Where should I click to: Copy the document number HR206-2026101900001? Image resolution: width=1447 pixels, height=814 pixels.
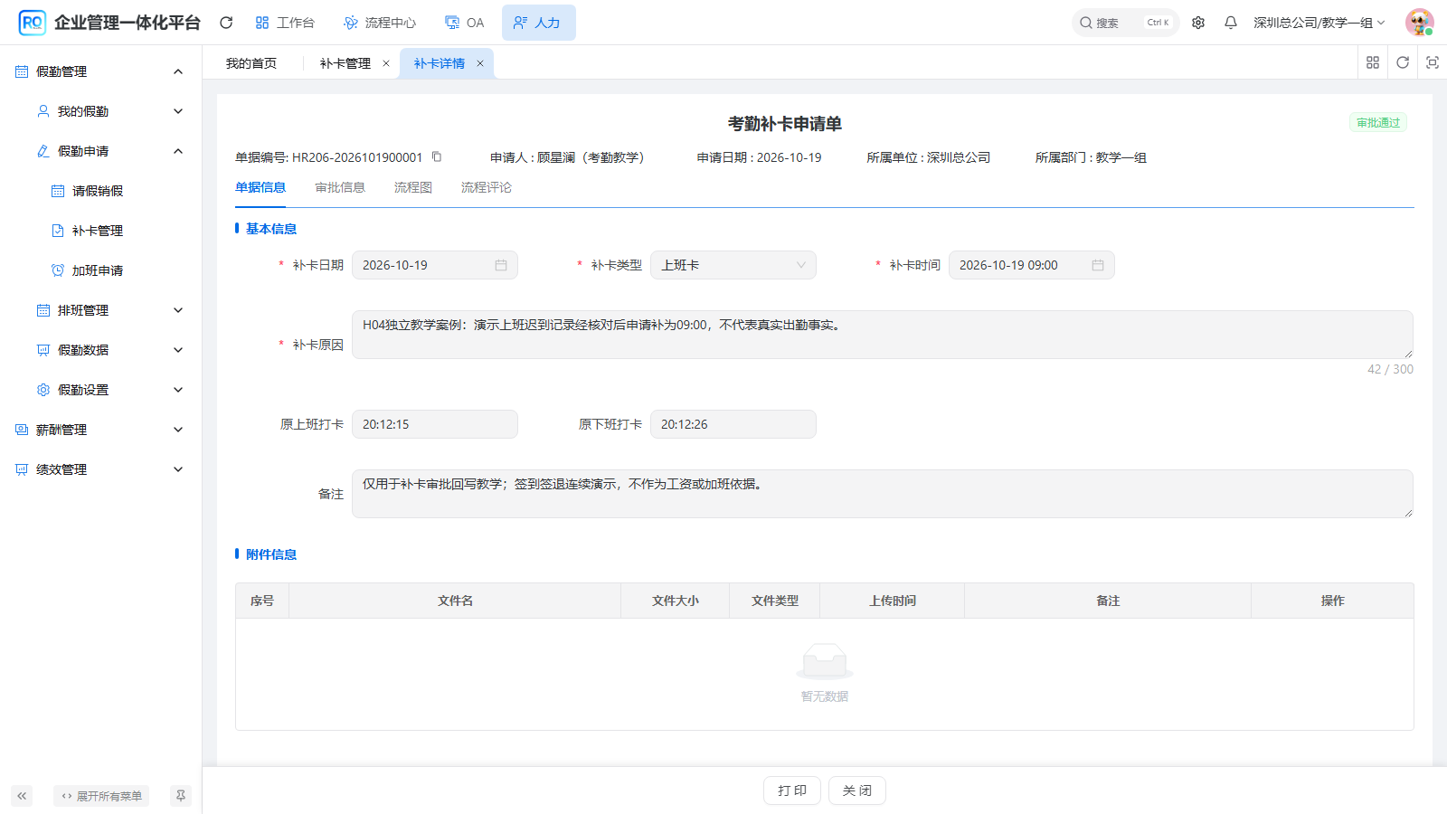(x=437, y=156)
